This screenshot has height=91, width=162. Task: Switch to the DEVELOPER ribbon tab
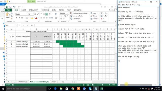coord(78,10)
